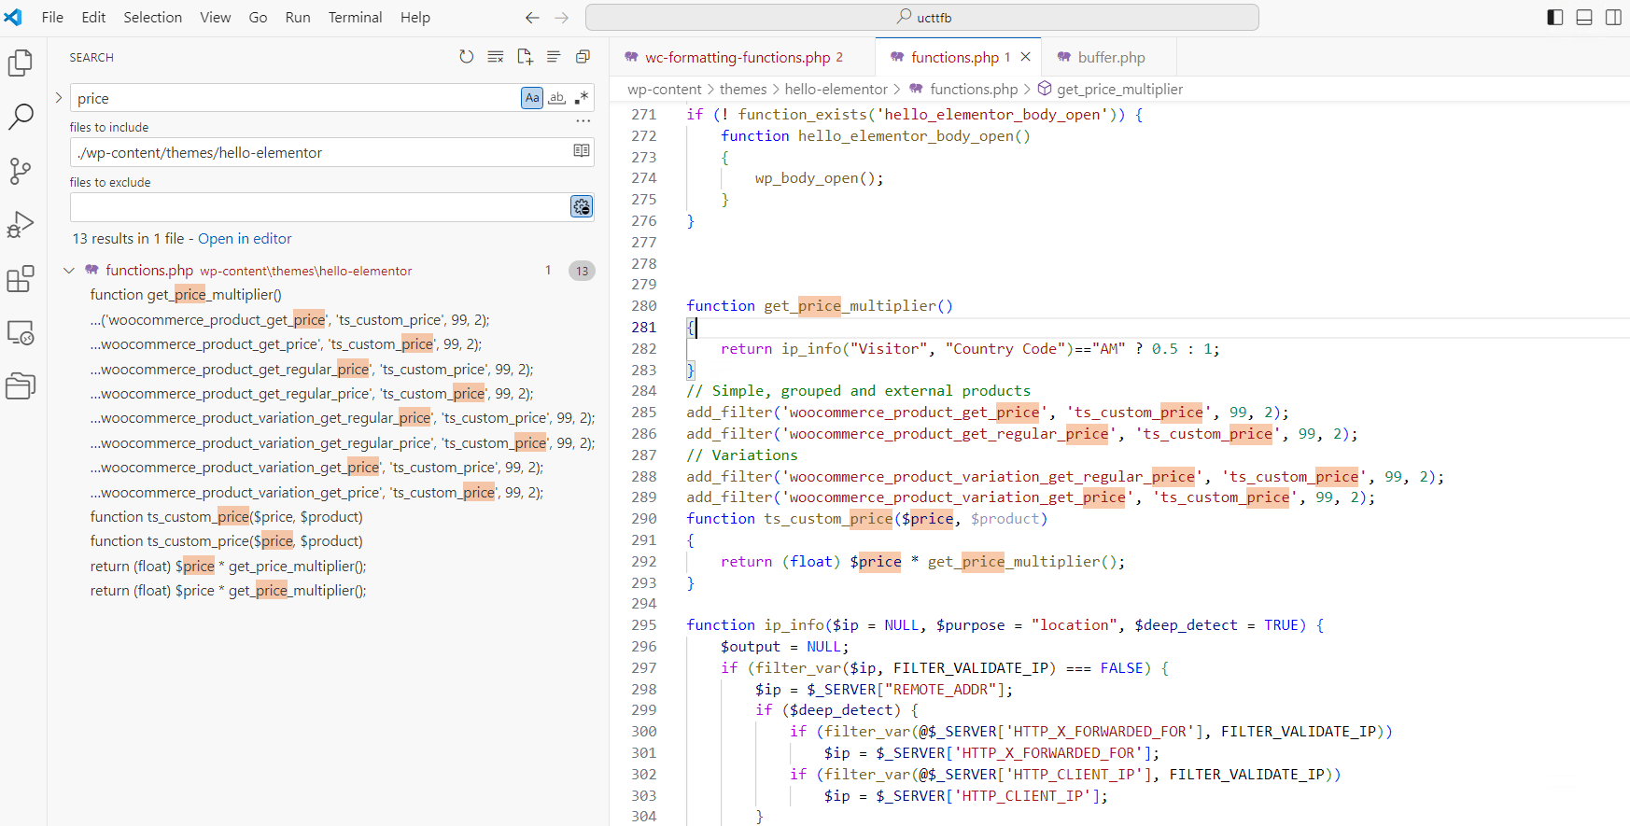Open the Explorer view in activity bar

point(21,63)
